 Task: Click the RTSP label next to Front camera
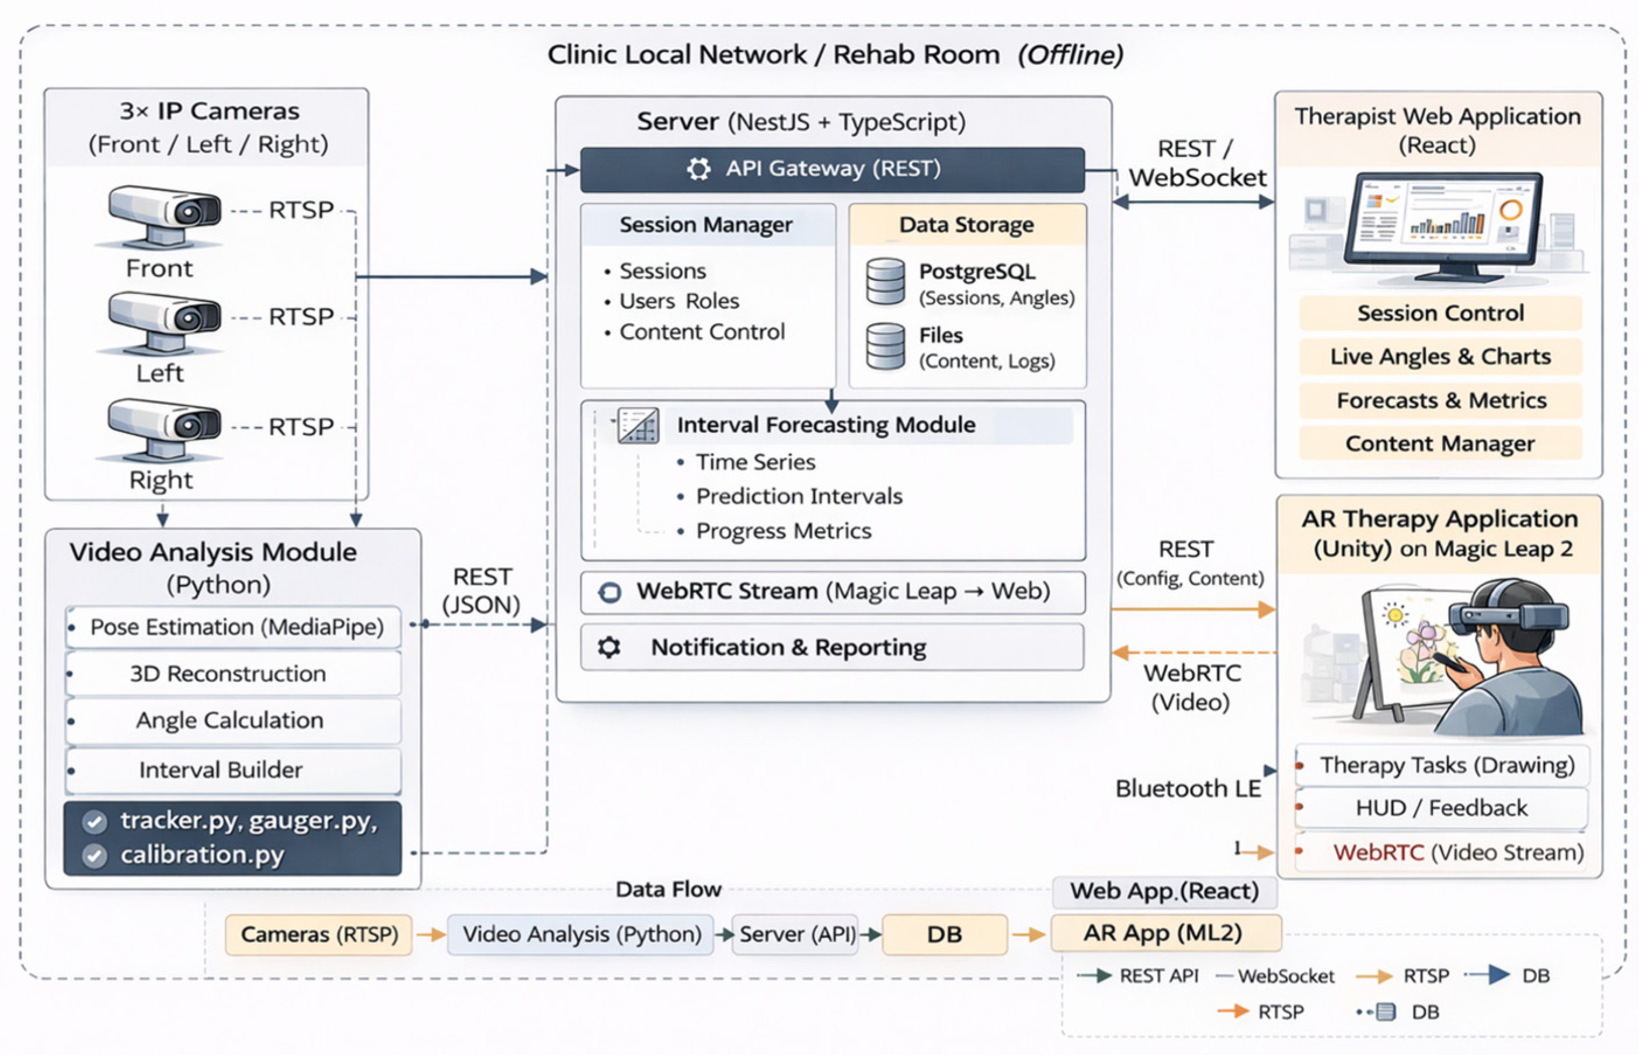click(x=301, y=210)
